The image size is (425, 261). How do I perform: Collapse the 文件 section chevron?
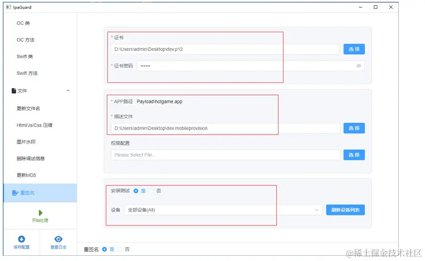(x=68, y=90)
